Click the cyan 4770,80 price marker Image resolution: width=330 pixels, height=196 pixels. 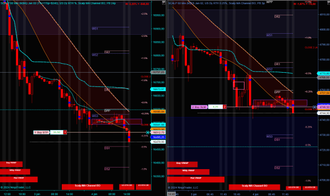click(x=324, y=74)
